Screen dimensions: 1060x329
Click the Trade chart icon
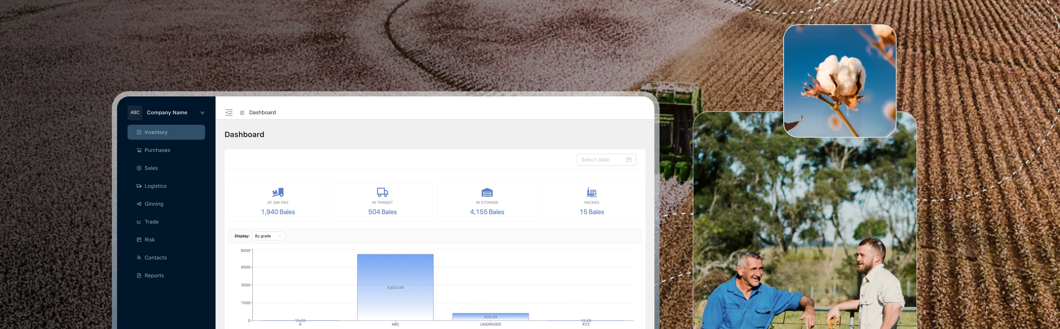click(139, 222)
